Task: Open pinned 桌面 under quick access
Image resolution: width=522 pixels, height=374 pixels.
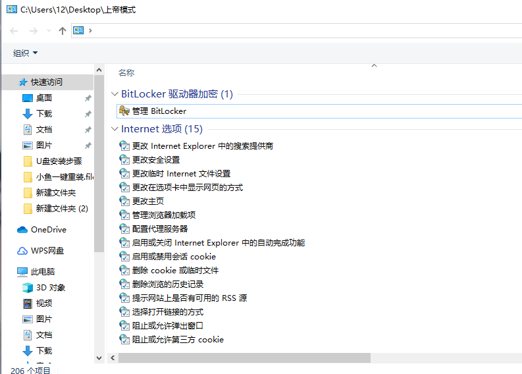Action: click(x=44, y=98)
